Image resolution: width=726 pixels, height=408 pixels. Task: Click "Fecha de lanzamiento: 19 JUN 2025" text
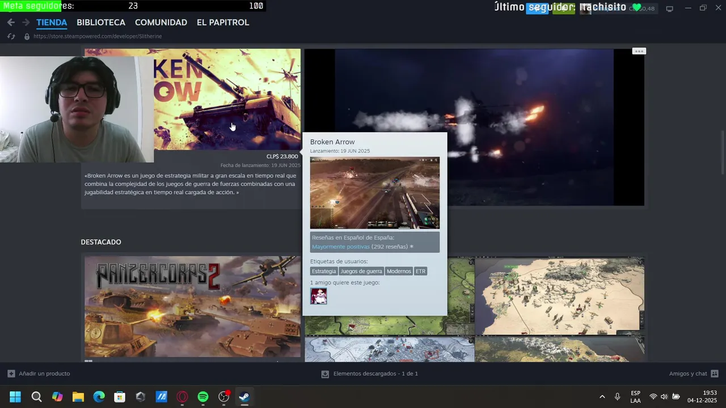[260, 165]
